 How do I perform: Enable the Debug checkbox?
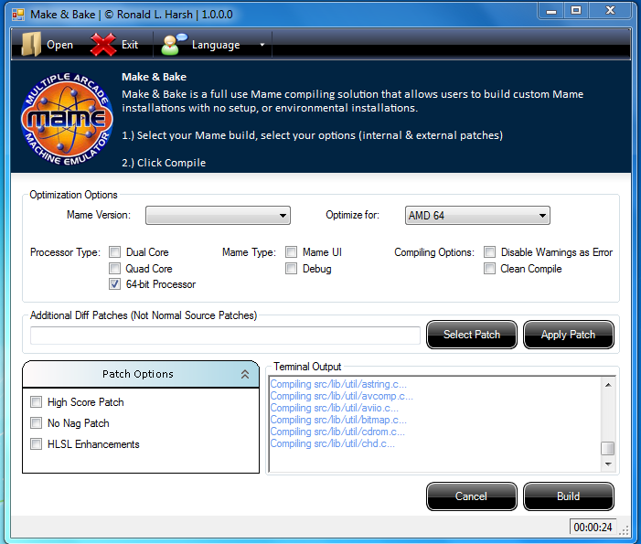click(x=291, y=269)
